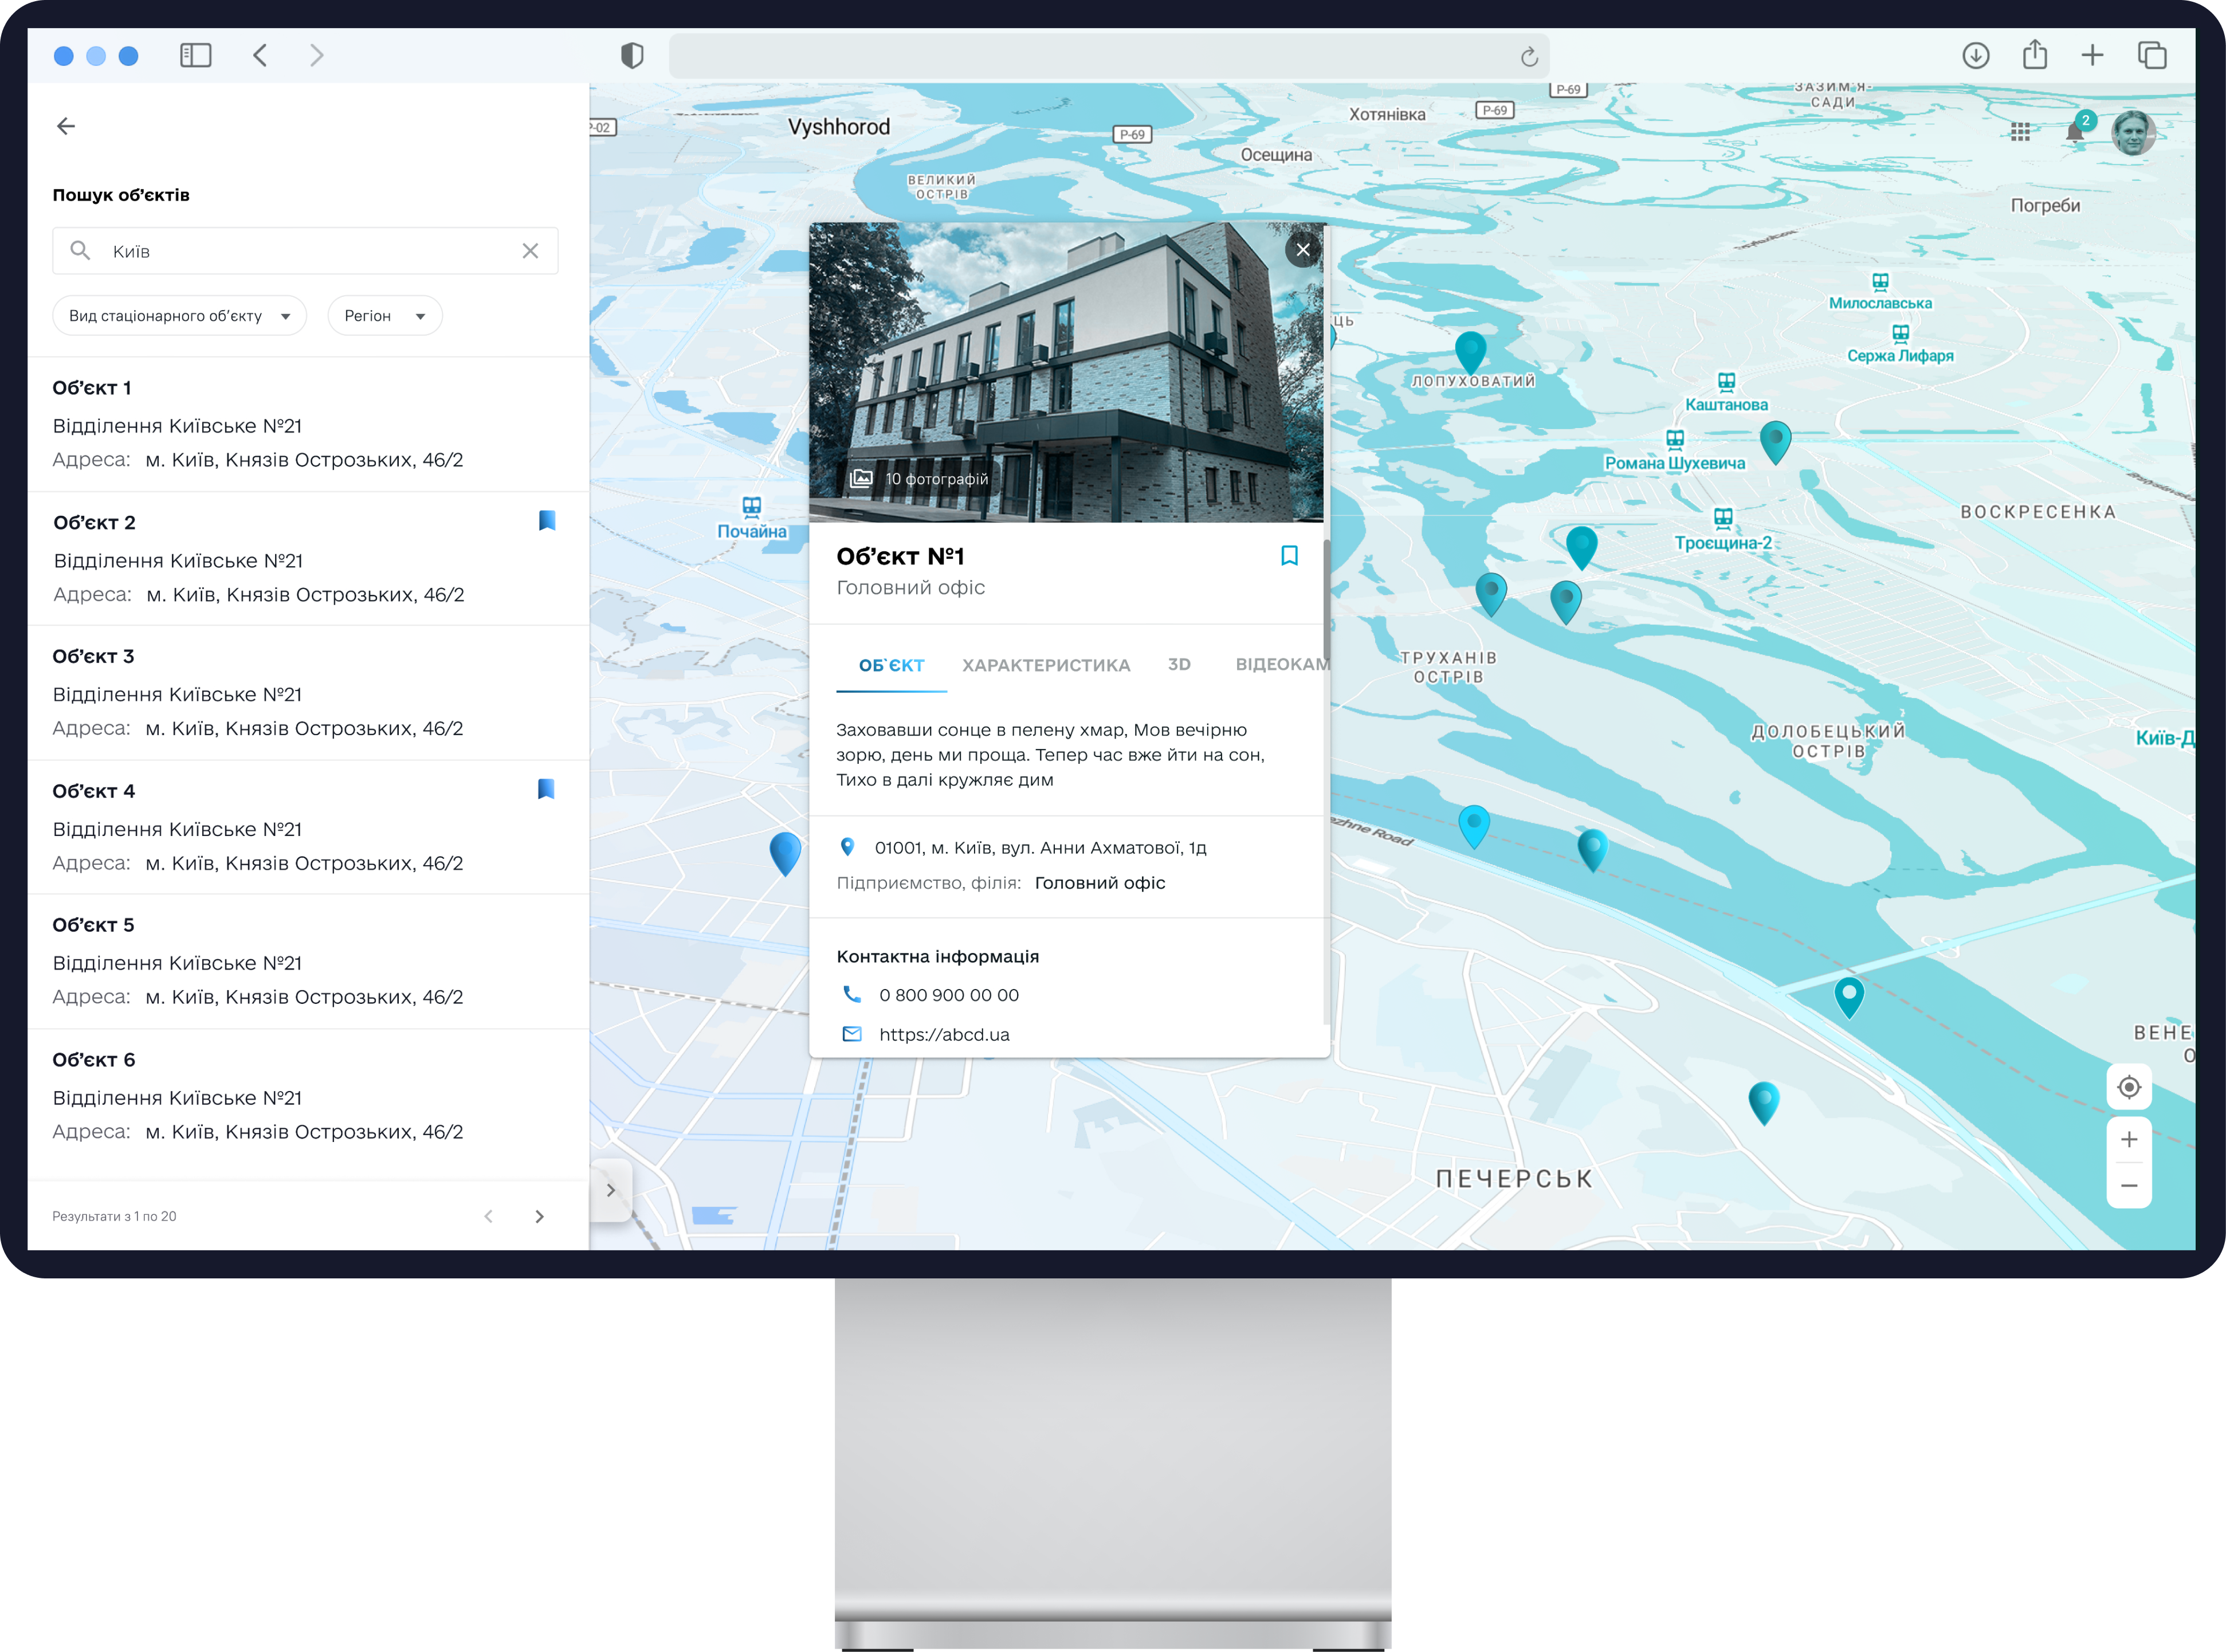The width and height of the screenshot is (2226, 1652).
Task: Open notifications bell with badge
Action: (2075, 132)
